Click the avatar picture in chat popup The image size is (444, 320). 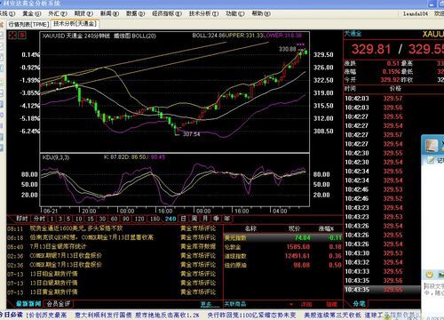pyautogui.click(x=432, y=146)
